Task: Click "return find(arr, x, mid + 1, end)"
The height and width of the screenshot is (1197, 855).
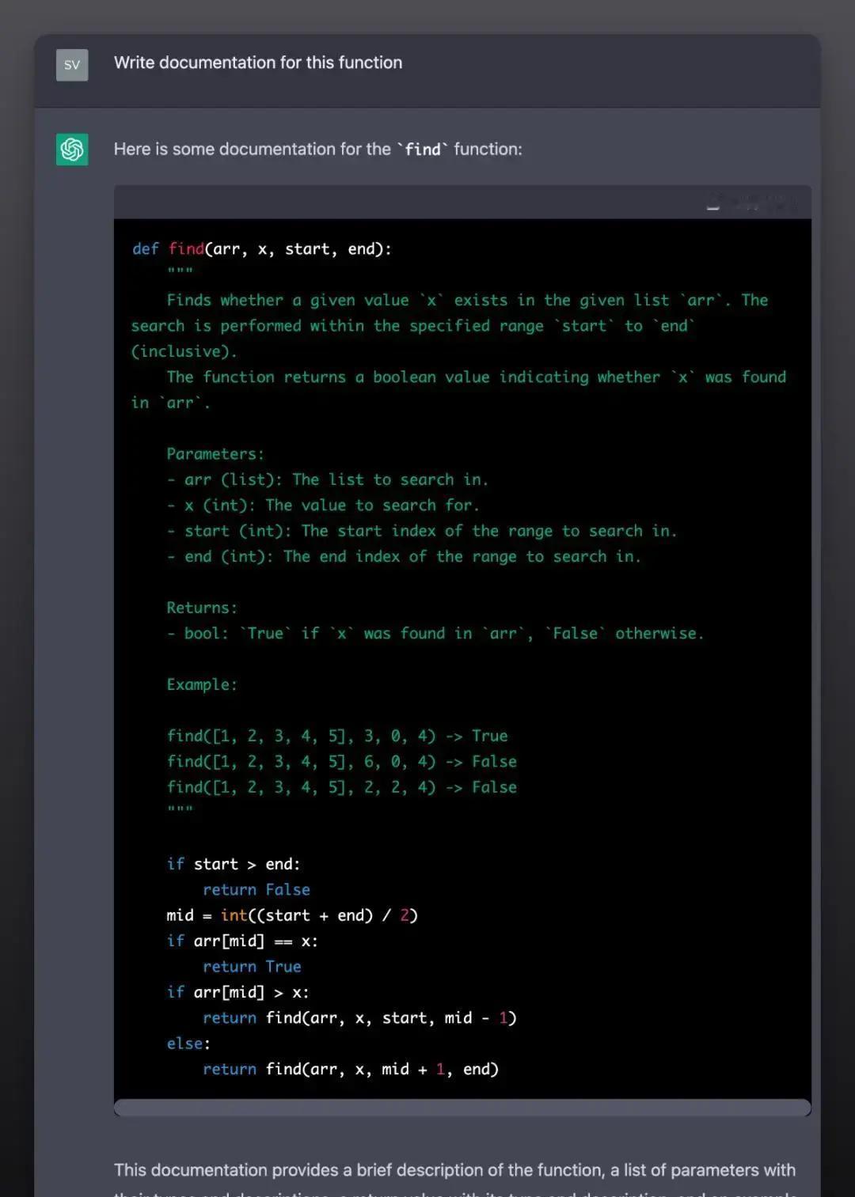Action: 351,1070
